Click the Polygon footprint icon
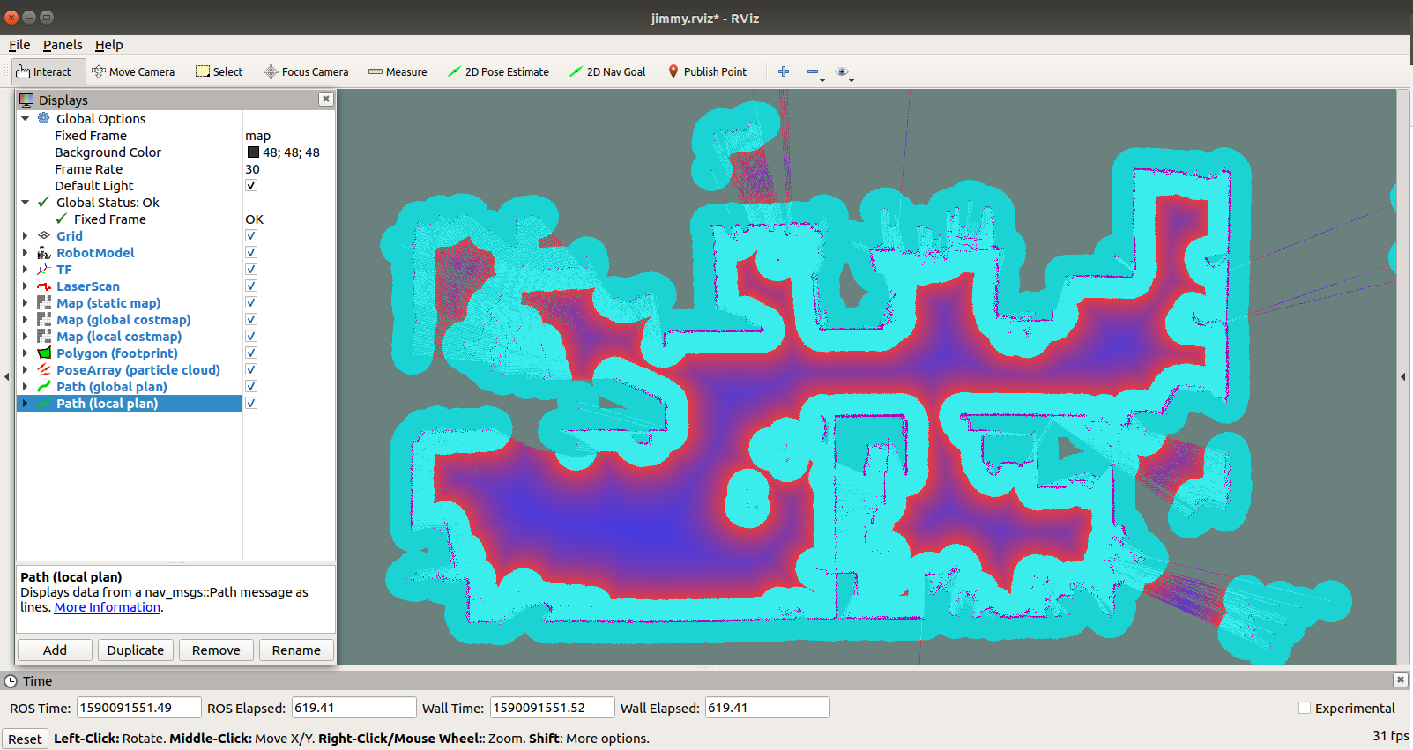This screenshot has height=750, width=1413. click(44, 353)
